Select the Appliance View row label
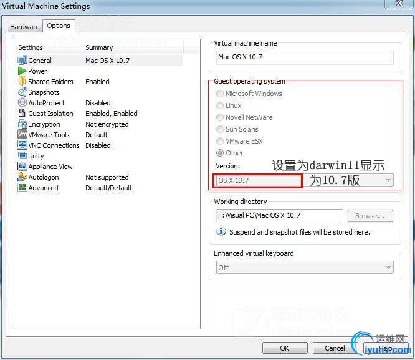 (50, 167)
